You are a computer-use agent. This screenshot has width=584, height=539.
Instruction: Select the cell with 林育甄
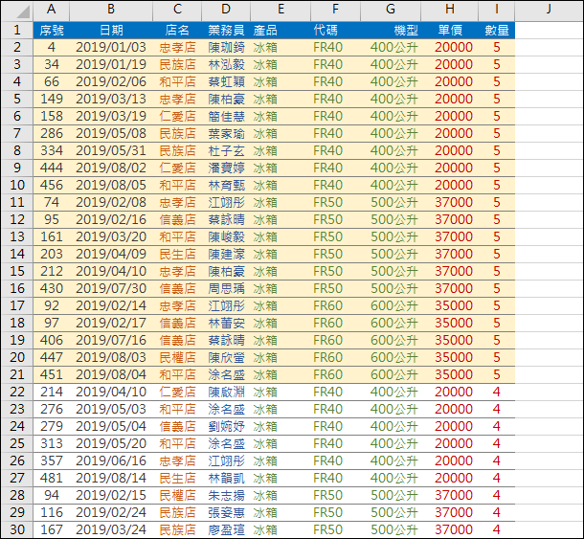pos(226,185)
